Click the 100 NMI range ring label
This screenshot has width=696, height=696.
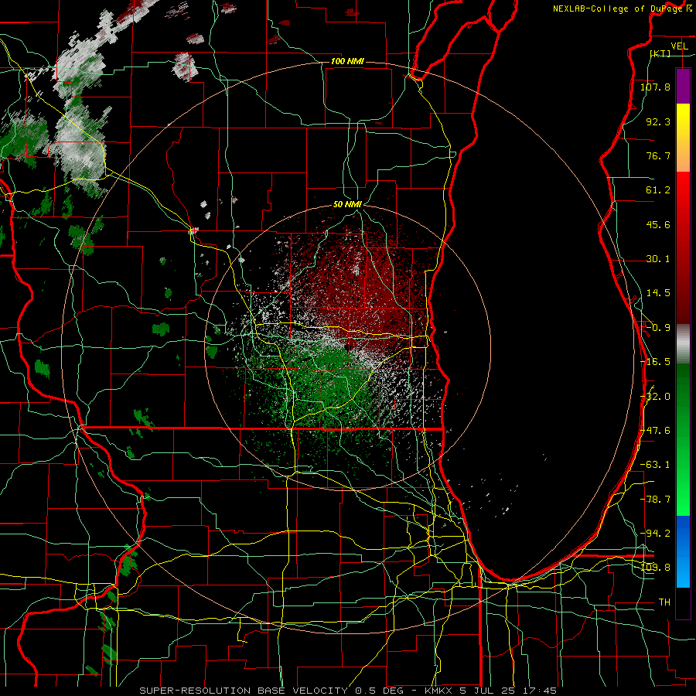tap(347, 61)
